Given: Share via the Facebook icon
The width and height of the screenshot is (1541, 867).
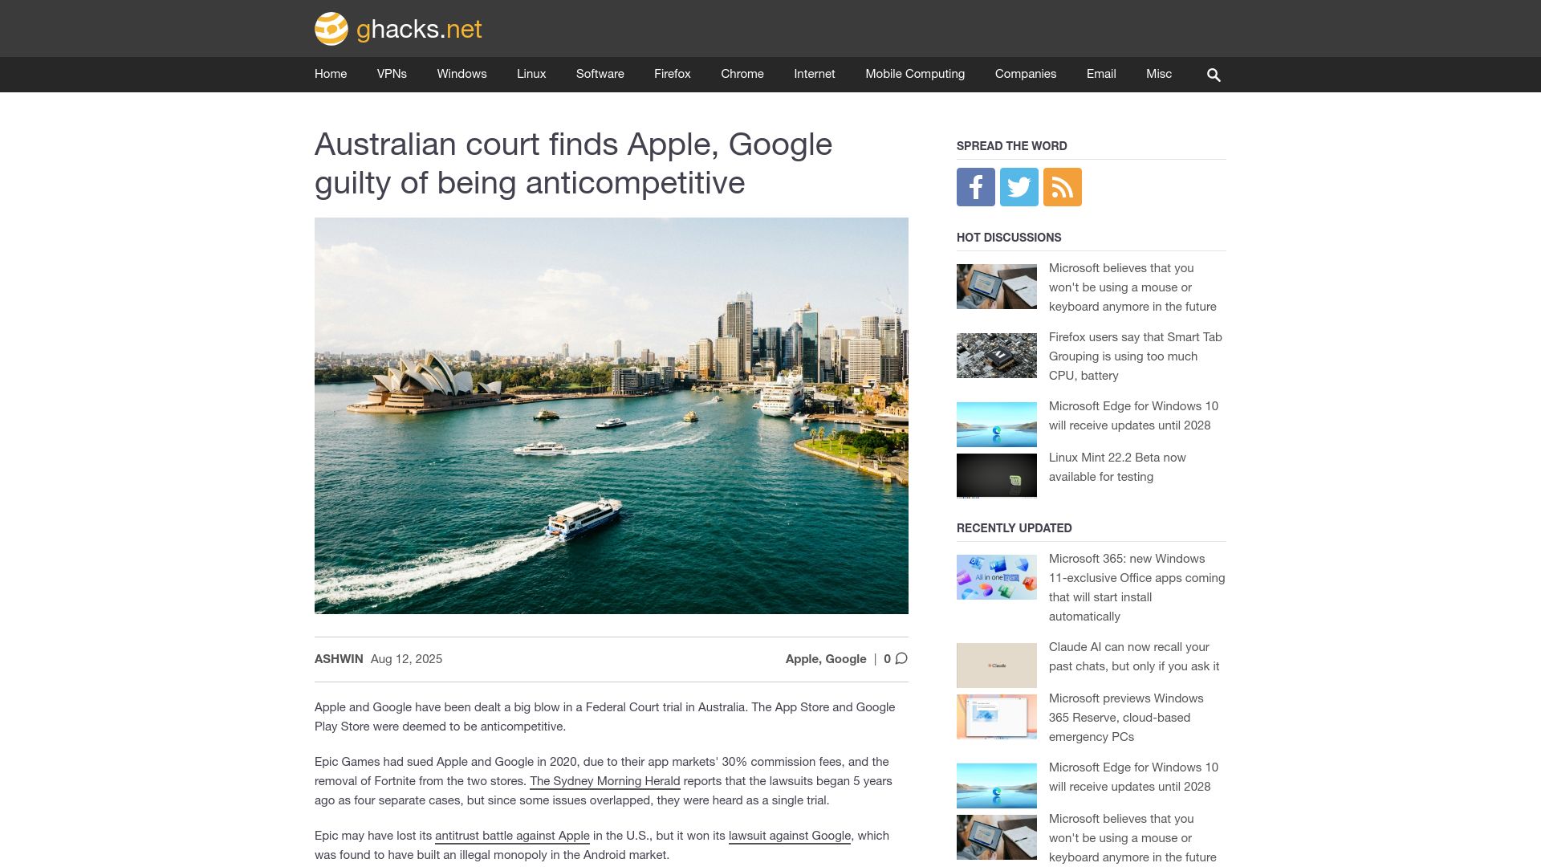Looking at the screenshot, I should click(x=976, y=187).
